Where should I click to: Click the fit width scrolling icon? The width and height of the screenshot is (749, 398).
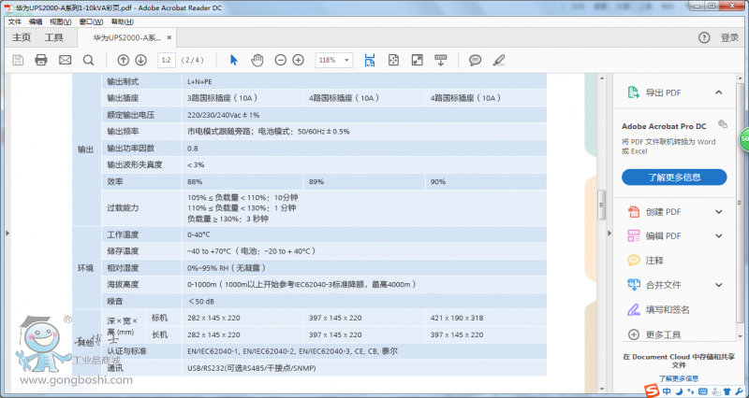click(x=370, y=60)
